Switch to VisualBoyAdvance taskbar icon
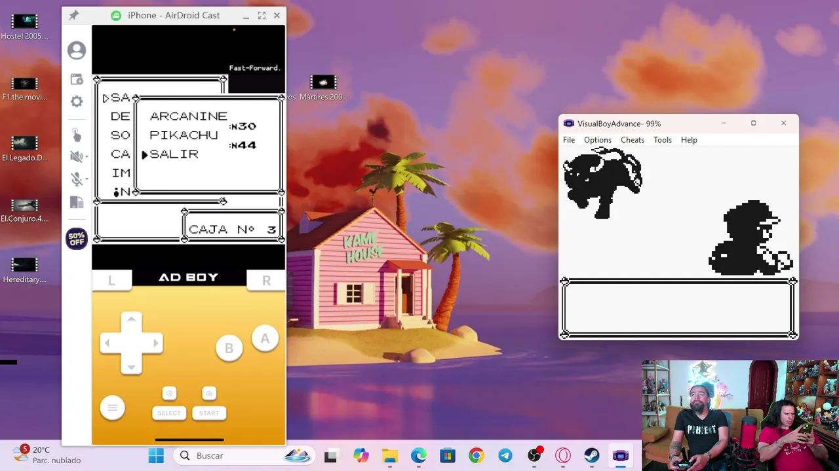 tap(621, 456)
